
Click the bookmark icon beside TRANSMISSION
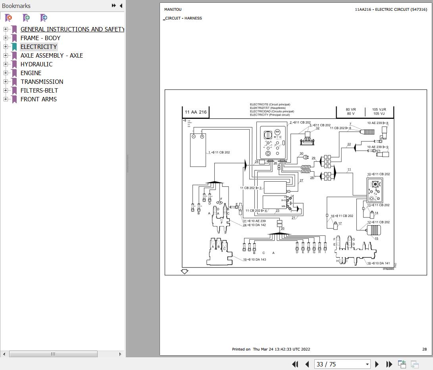[x=14, y=82]
